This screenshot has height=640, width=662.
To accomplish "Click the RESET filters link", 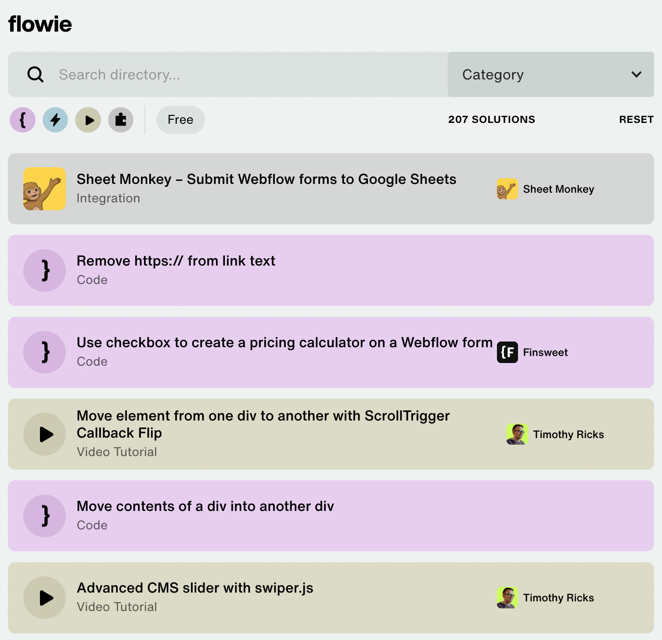I will (636, 119).
